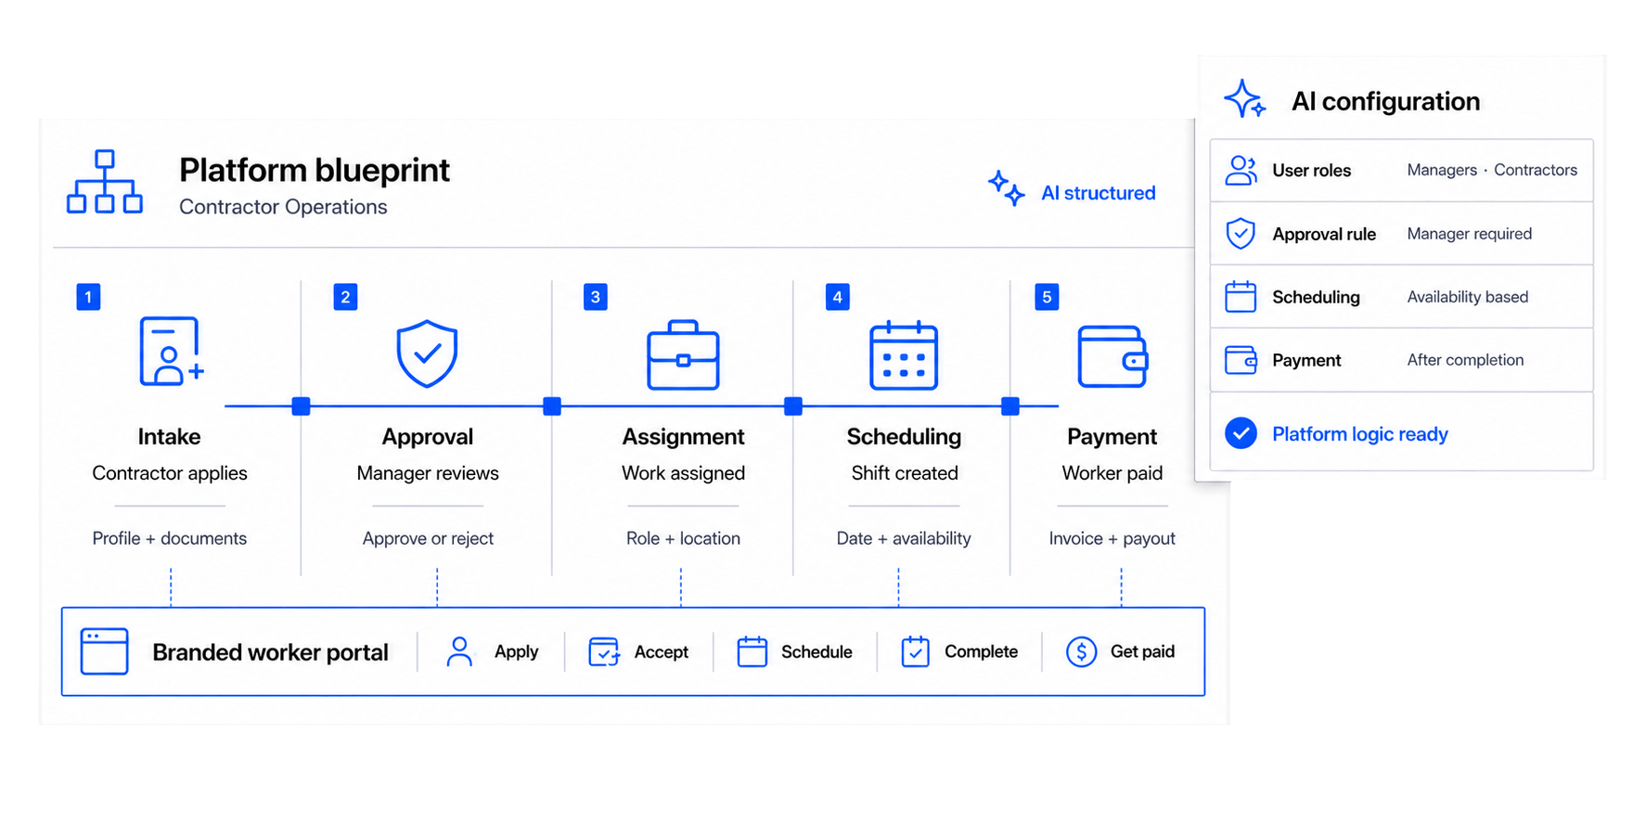Viewport: 1646px width, 823px height.
Task: Click the Apply person icon
Action: click(459, 651)
